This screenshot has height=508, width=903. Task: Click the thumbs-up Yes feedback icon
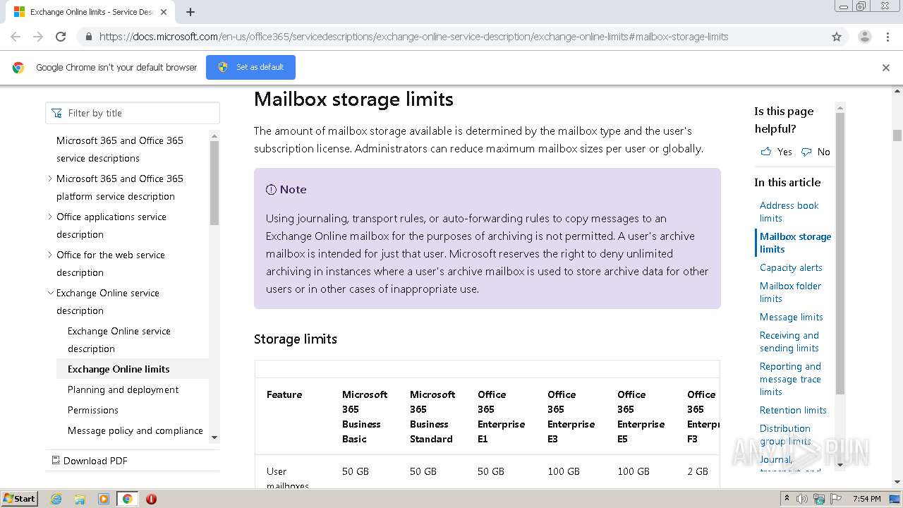pyautogui.click(x=766, y=152)
